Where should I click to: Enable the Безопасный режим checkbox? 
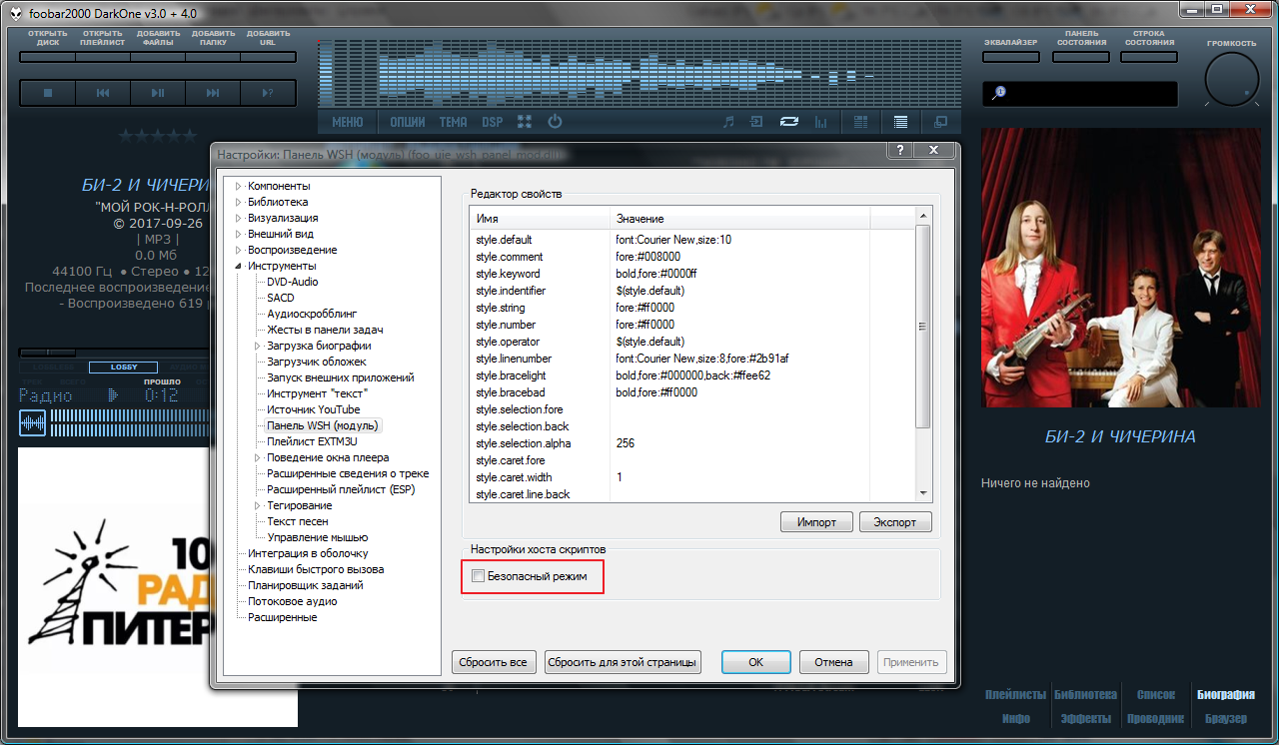point(477,575)
